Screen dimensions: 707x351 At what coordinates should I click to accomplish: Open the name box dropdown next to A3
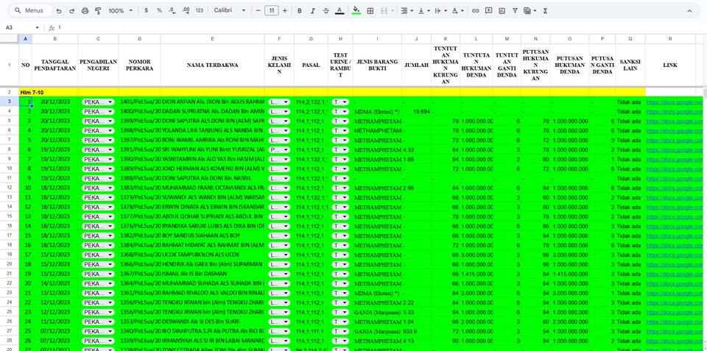(x=37, y=27)
